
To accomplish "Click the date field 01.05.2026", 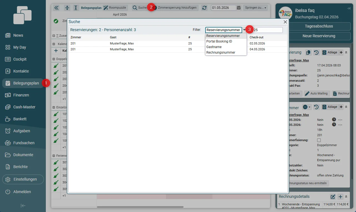I will [x=224, y=8].
